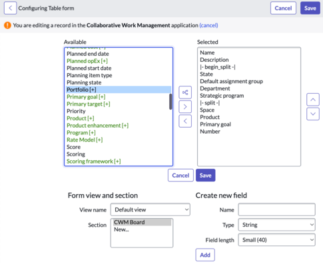This screenshot has width=323, height=264.
Task: Open the Field length dropdown
Action: (276, 240)
